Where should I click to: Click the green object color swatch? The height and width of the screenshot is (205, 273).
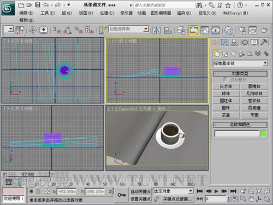264,133
